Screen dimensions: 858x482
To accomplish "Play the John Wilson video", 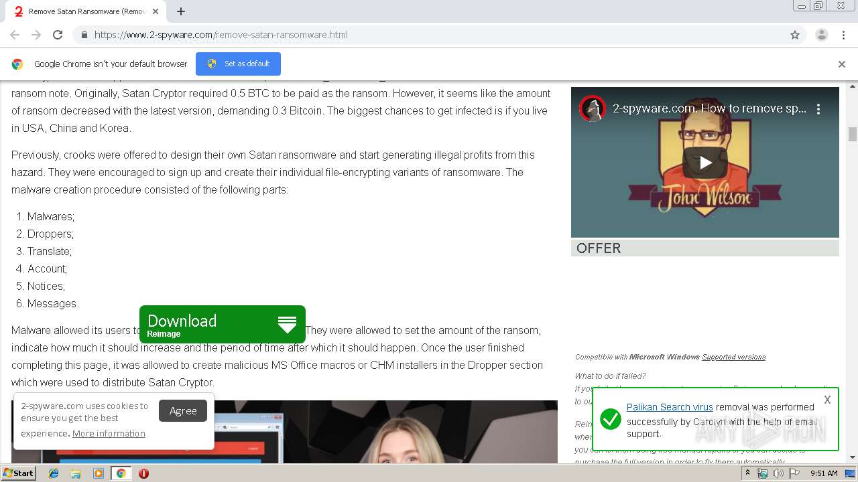I will (705, 162).
